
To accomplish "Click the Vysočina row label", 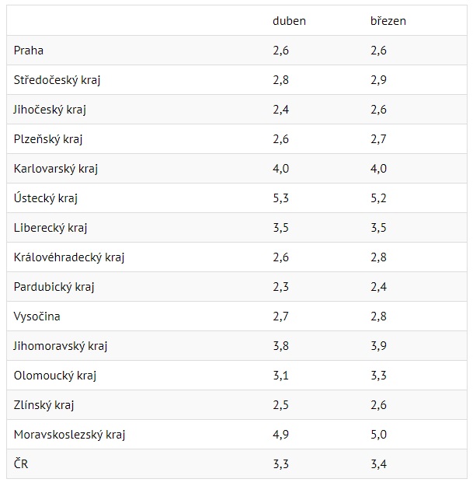I will (37, 316).
